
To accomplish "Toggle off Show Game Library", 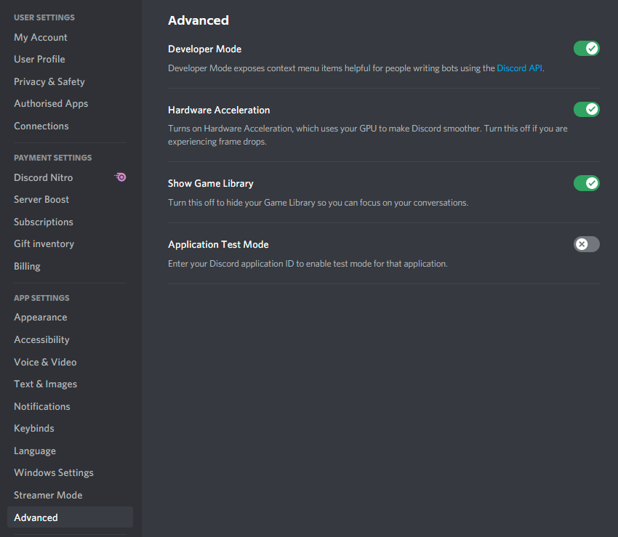I will click(x=586, y=183).
